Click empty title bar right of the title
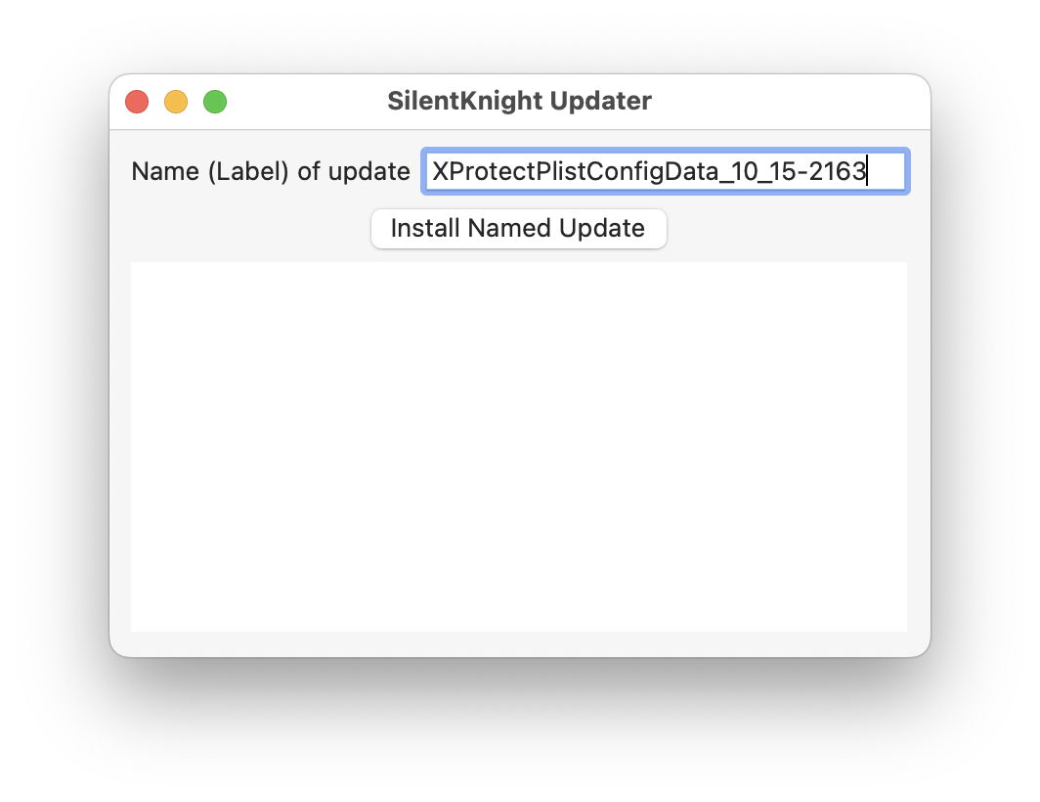The width and height of the screenshot is (1040, 802). 782,101
